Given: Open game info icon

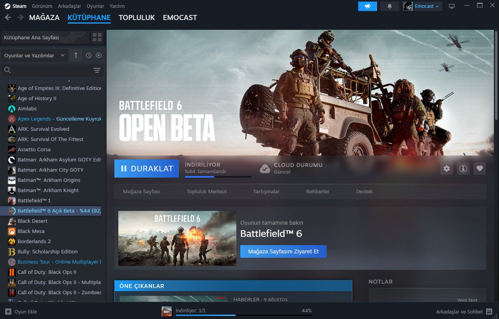Looking at the screenshot, I should pyautogui.click(x=463, y=168).
